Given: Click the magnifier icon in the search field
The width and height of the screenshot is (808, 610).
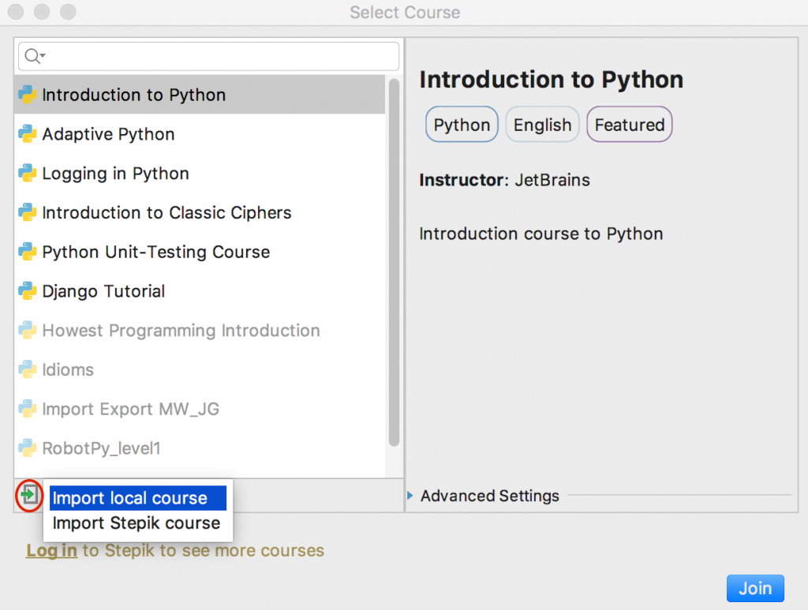Looking at the screenshot, I should (32, 55).
